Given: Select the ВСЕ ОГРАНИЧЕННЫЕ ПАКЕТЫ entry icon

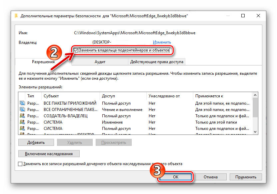Looking at the screenshot, I should 22,110.
